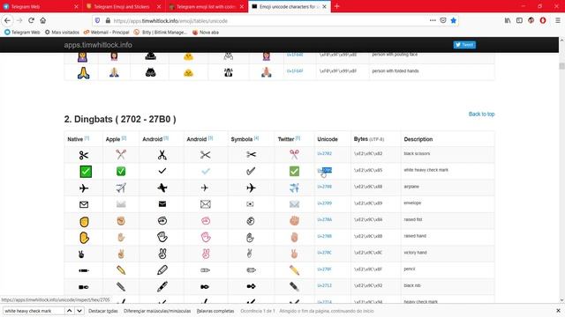Open the browser home page
Viewport: 565px width, 317px height.
tap(43, 20)
